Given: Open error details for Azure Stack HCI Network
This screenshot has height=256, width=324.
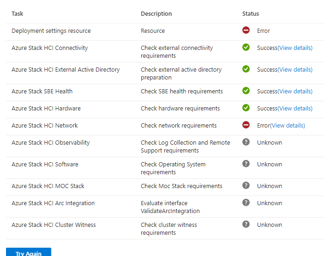Looking at the screenshot, I should coord(288,125).
